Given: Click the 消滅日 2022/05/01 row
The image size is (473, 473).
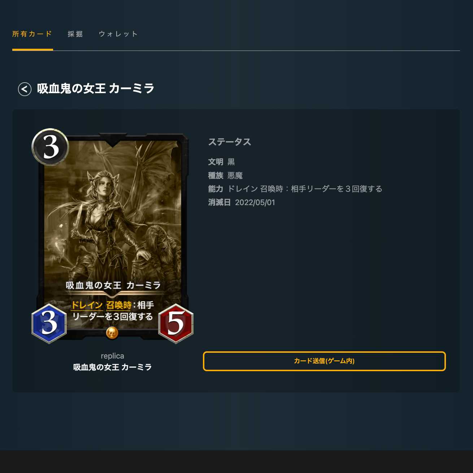Looking at the screenshot, I should click(x=242, y=202).
